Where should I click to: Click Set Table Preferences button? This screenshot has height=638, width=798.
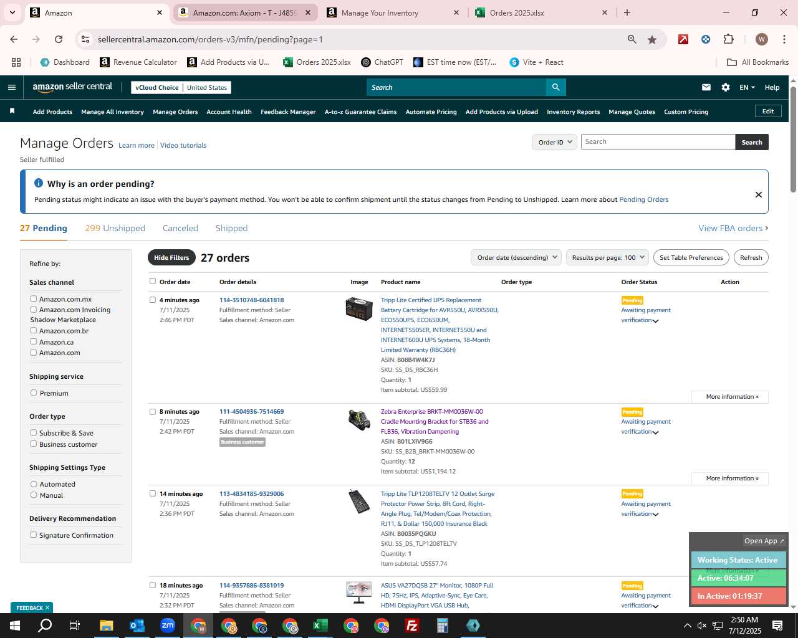click(x=691, y=257)
